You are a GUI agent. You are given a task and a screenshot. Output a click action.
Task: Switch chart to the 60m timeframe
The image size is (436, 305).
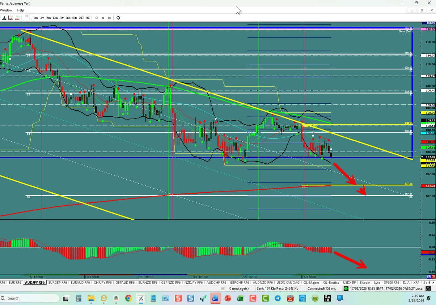click(x=75, y=18)
